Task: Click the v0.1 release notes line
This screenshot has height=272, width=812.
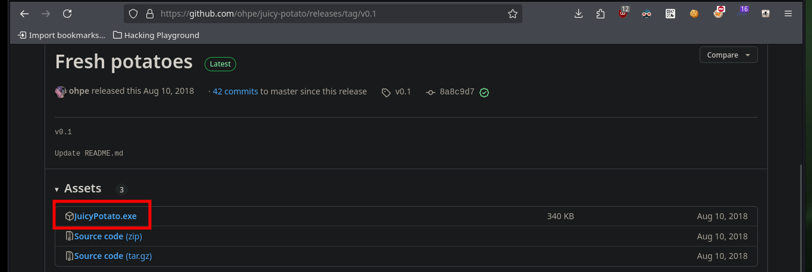Action: (x=63, y=132)
